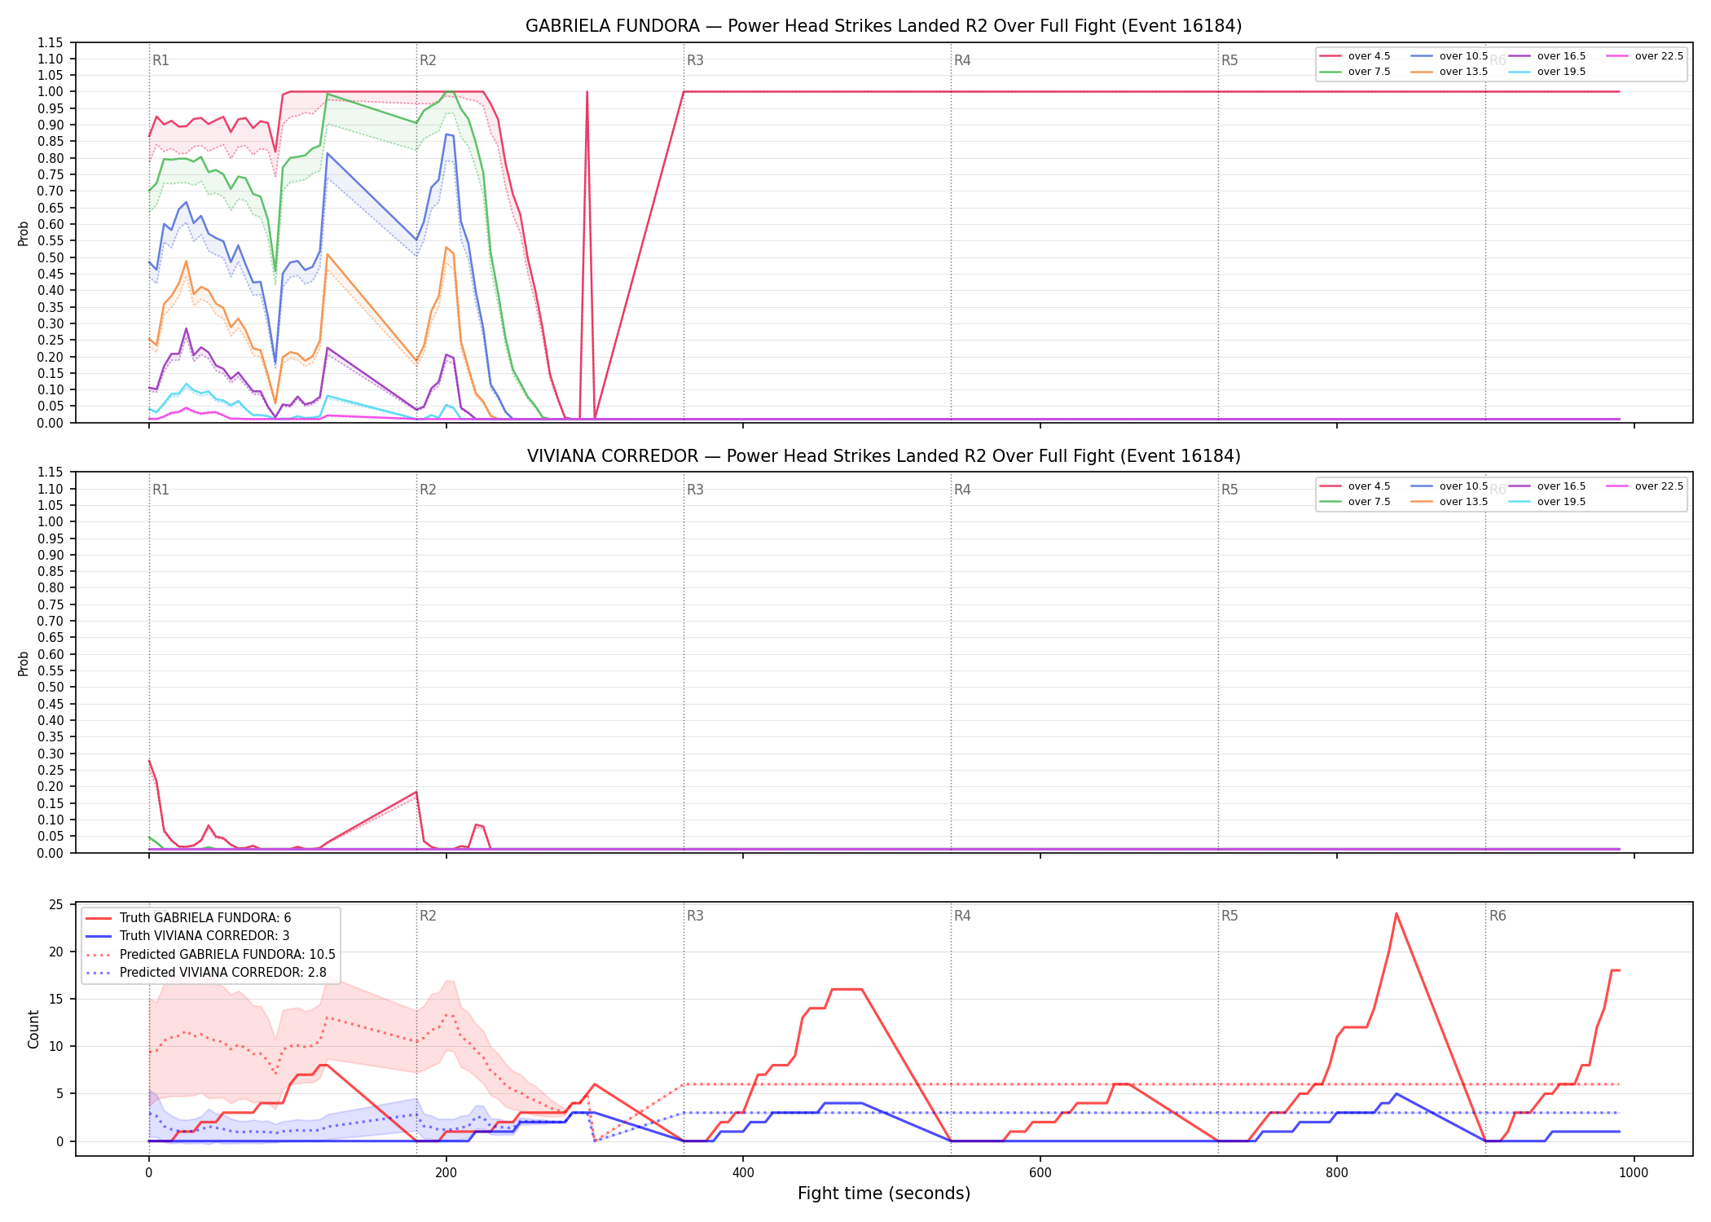Click the R2 round marker in Count chart
1711x1222 pixels.
coord(428,916)
